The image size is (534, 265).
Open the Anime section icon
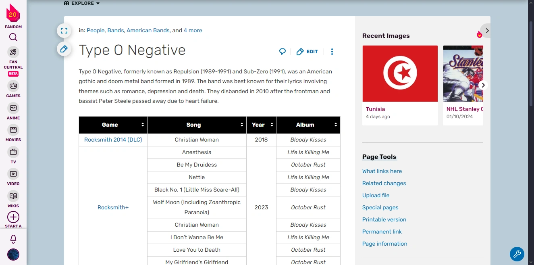(x=13, y=108)
